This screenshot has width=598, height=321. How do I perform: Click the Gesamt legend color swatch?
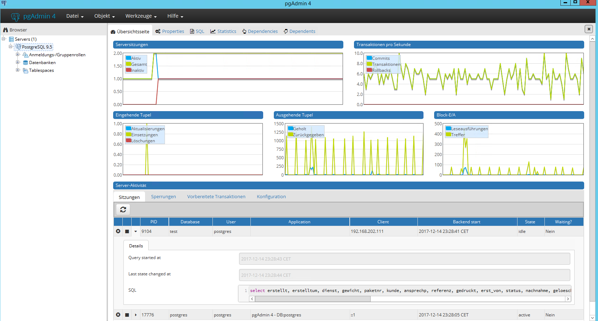128,64
